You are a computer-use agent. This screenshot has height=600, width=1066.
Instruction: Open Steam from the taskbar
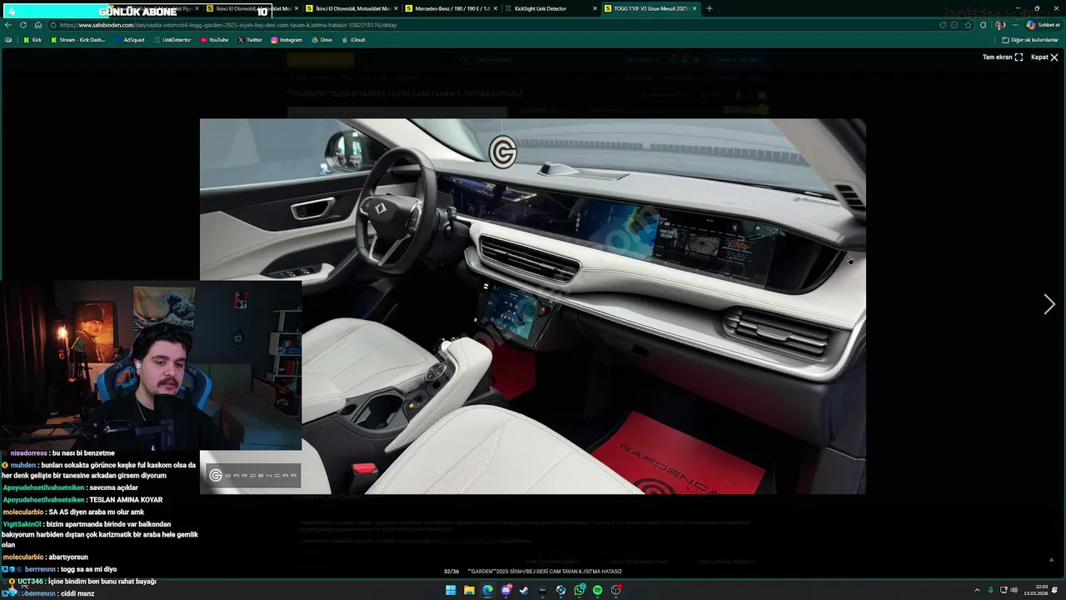point(524,590)
